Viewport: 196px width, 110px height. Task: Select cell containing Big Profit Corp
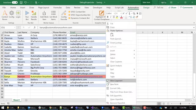[41, 68]
